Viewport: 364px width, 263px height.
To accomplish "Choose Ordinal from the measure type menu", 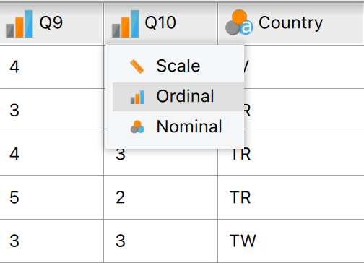I will 178,97.
